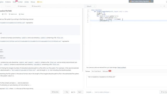Click the Add to List button

pyautogui.click(x=13, y=14)
